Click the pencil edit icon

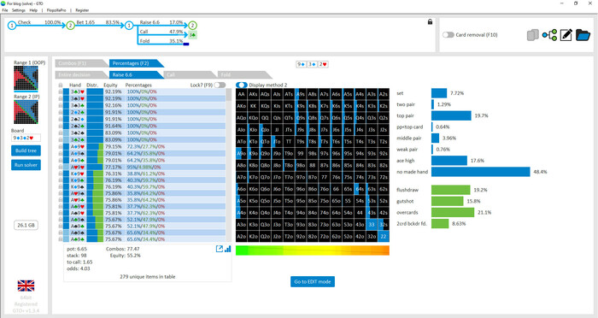(x=566, y=35)
